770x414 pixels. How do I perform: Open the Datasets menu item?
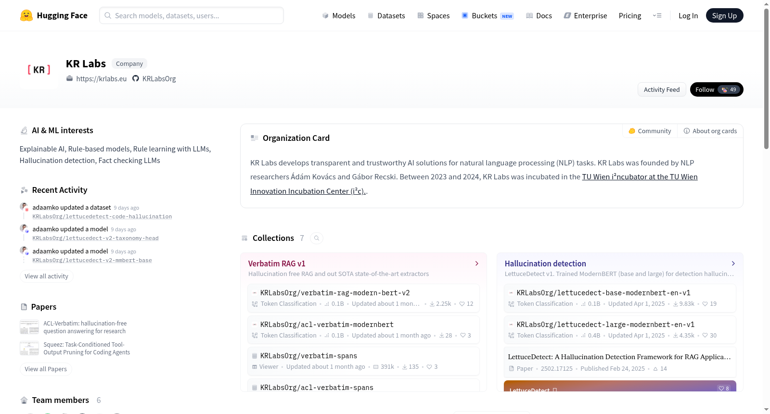click(386, 15)
